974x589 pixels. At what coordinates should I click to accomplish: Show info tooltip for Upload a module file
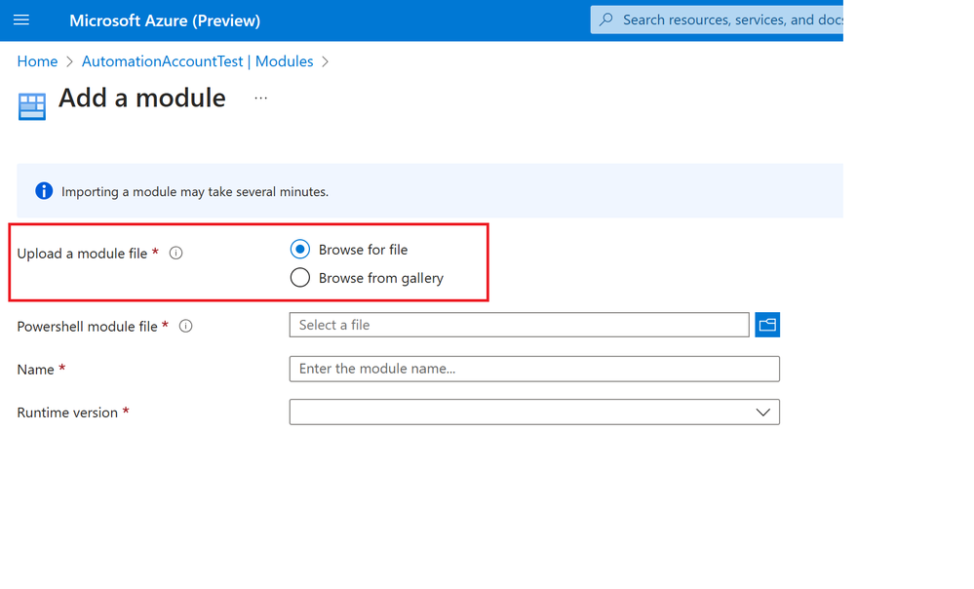point(175,253)
